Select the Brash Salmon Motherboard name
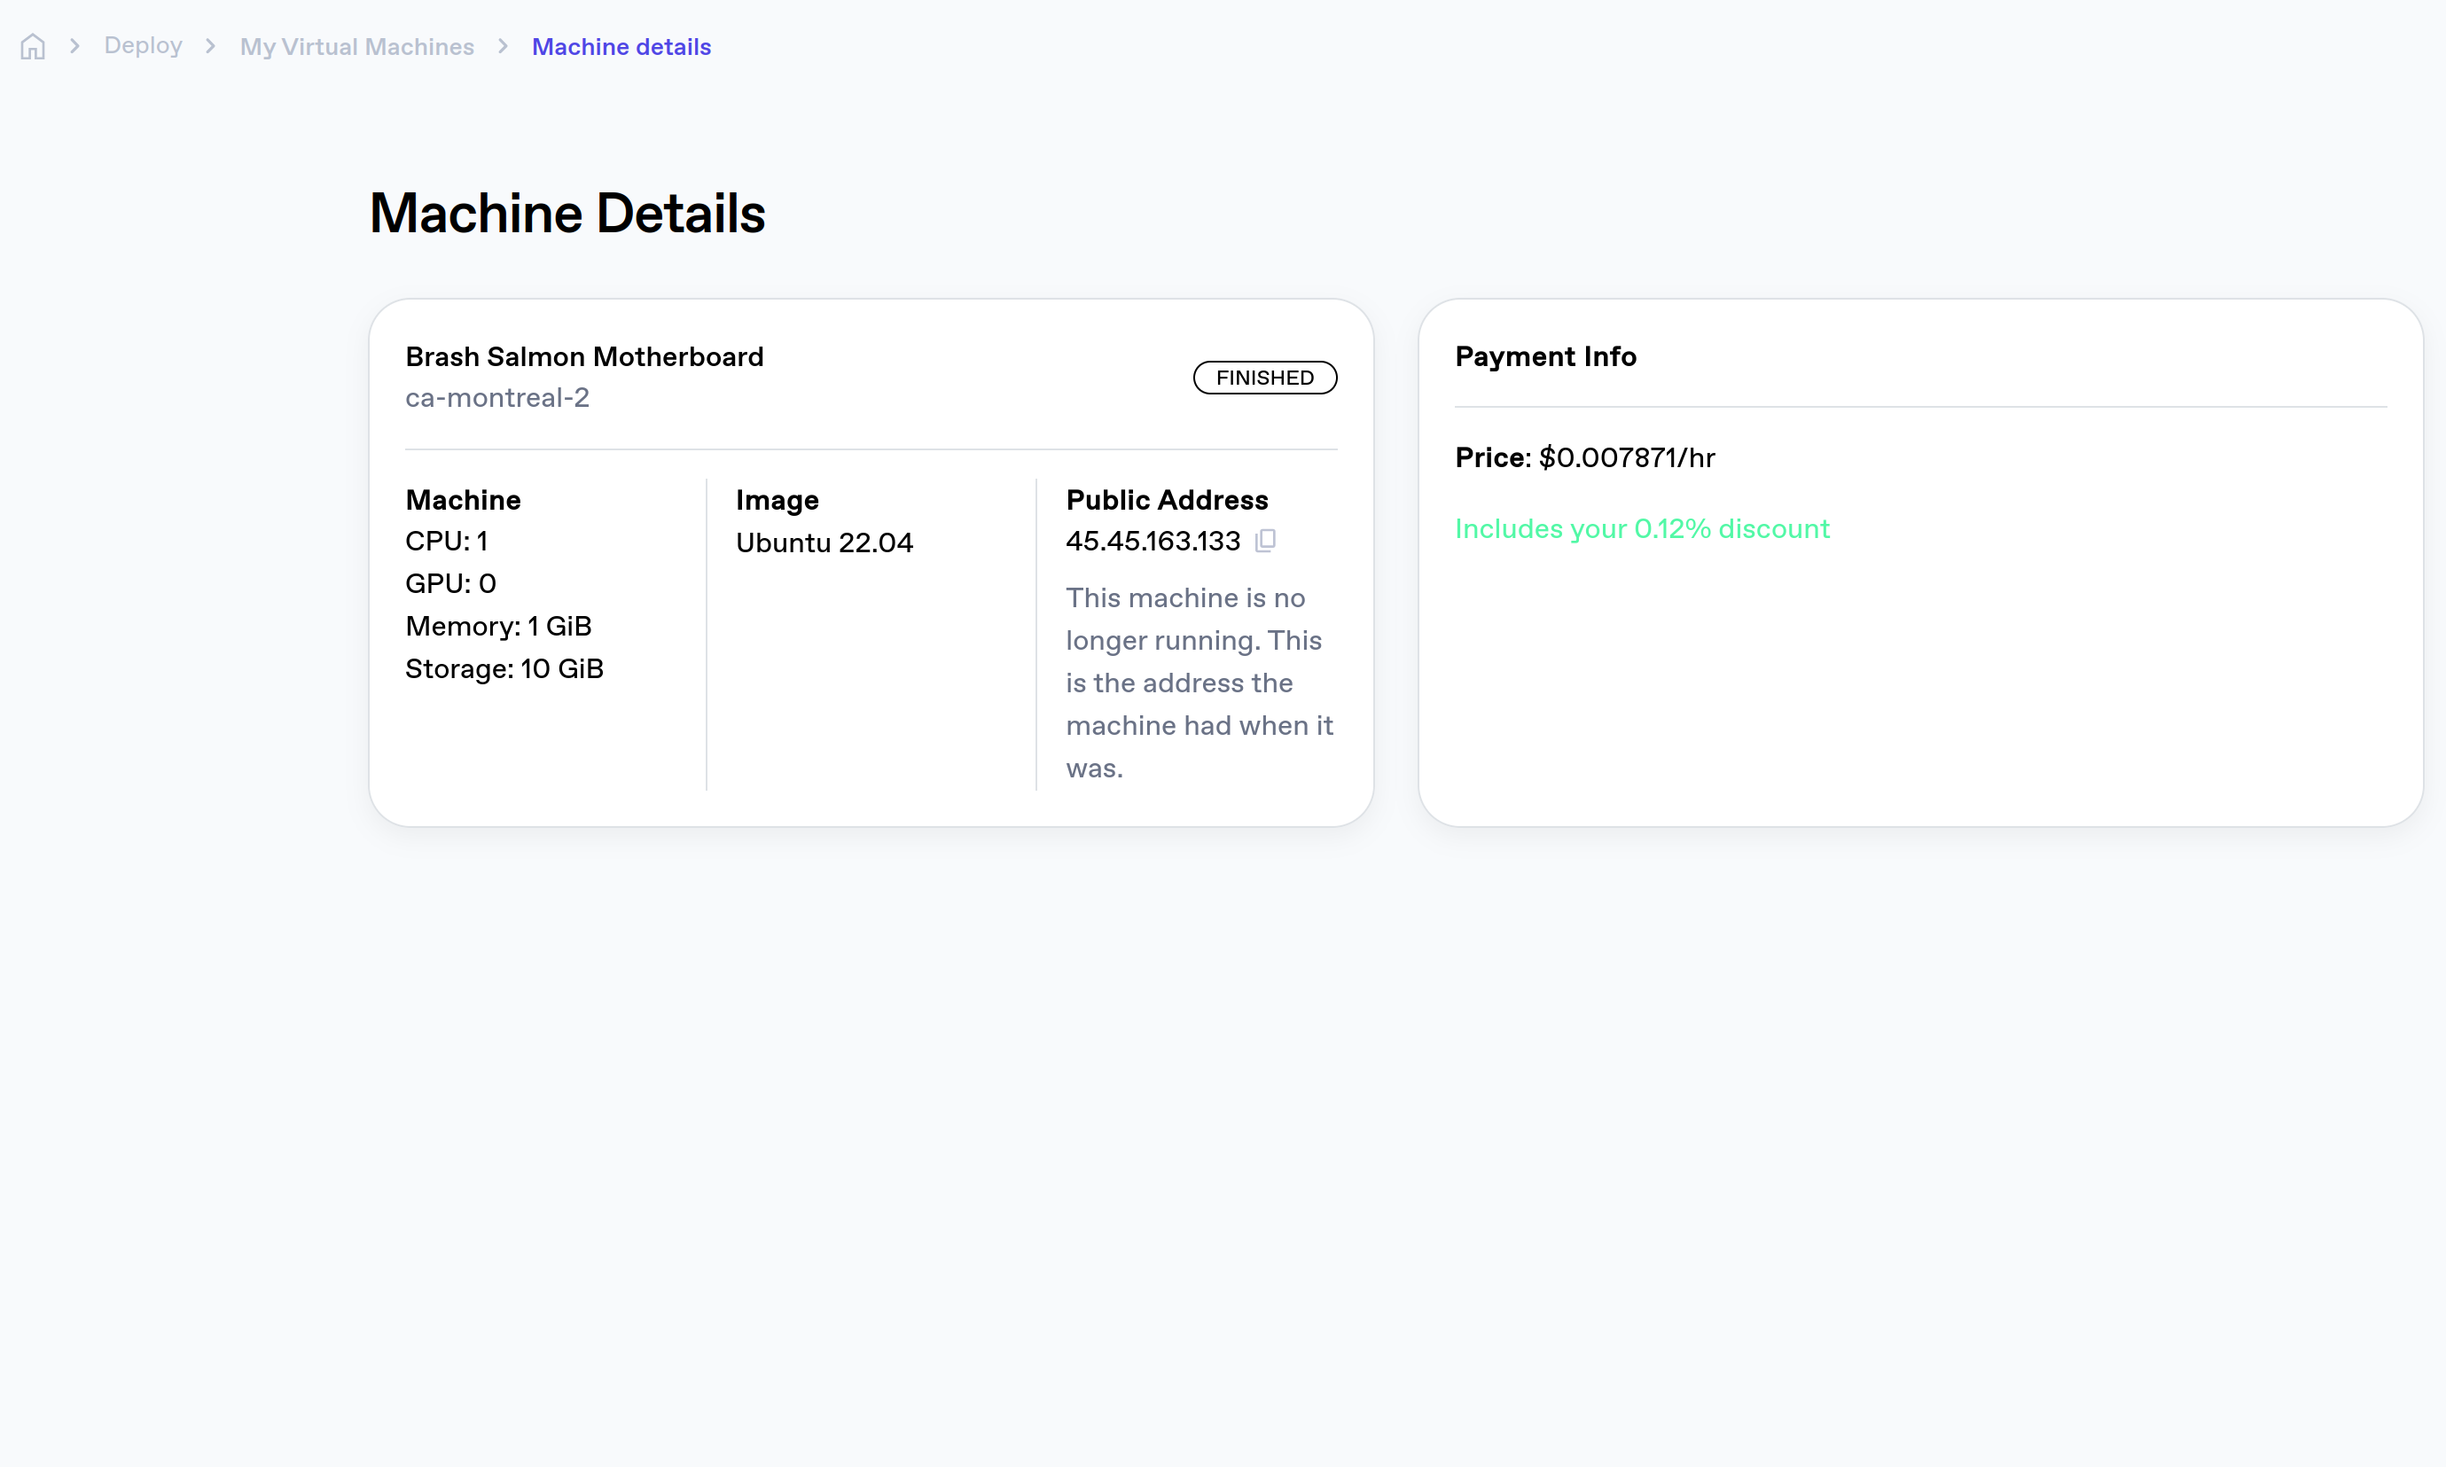Image resolution: width=2446 pixels, height=1467 pixels. [x=584, y=357]
